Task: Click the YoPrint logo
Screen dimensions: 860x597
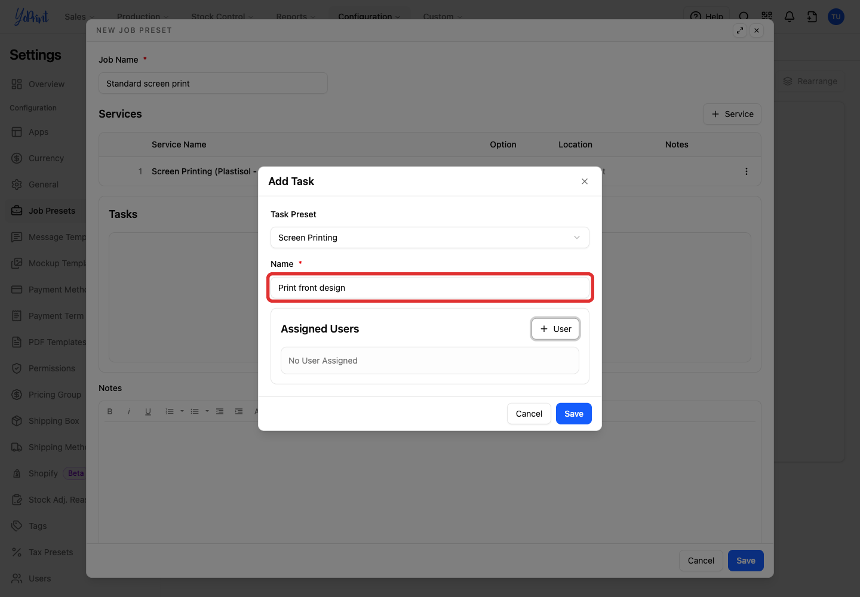Action: [31, 17]
